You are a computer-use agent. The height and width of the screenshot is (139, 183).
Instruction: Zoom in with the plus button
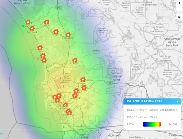tap(179, 3)
